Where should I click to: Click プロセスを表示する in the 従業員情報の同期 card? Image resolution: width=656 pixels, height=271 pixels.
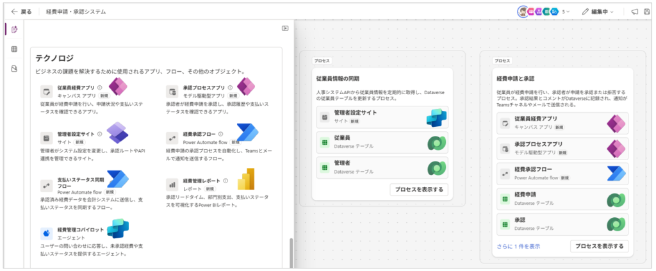419,190
